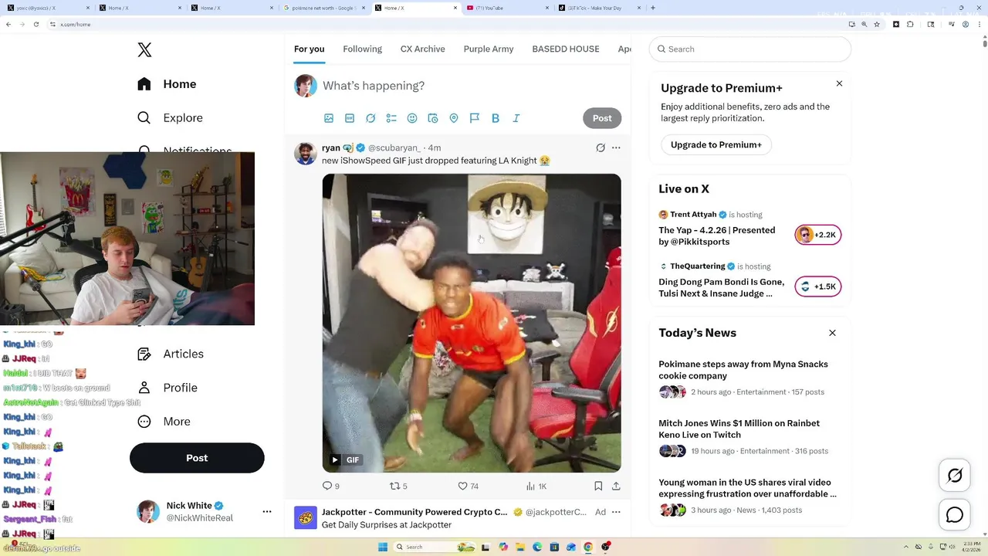Screen dimensions: 988x556
Task: Open Explore in the sidebar
Action: click(x=170, y=118)
